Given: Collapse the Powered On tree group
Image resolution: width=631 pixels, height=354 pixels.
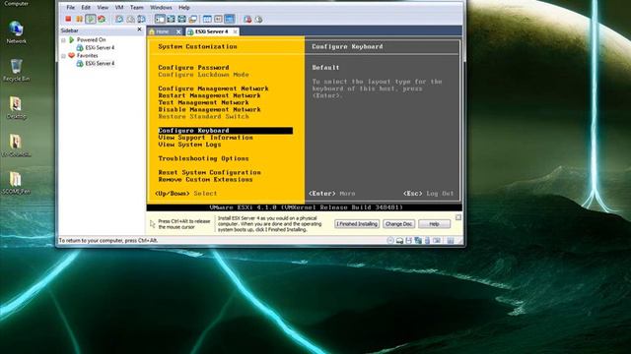Looking at the screenshot, I should [63, 40].
